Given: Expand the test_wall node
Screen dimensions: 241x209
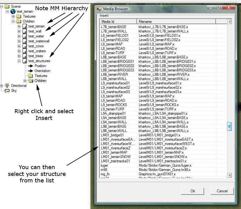Looking at the screenshot, I should (x=19, y=31).
